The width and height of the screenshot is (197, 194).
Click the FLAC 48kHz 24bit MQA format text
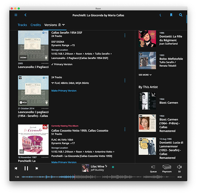click(70, 83)
